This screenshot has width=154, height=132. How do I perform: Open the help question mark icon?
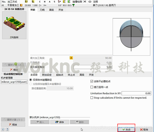7,129
